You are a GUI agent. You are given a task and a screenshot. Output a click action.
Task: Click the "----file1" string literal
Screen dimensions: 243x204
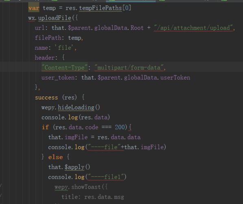coord(106,177)
